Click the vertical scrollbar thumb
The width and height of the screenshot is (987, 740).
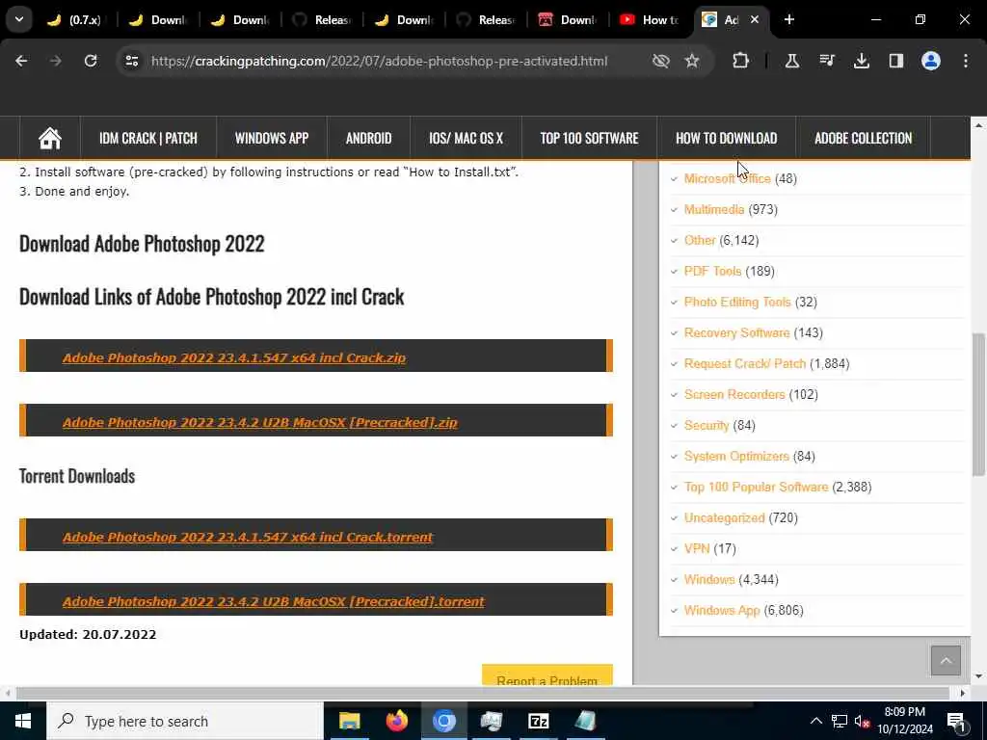coord(978,404)
